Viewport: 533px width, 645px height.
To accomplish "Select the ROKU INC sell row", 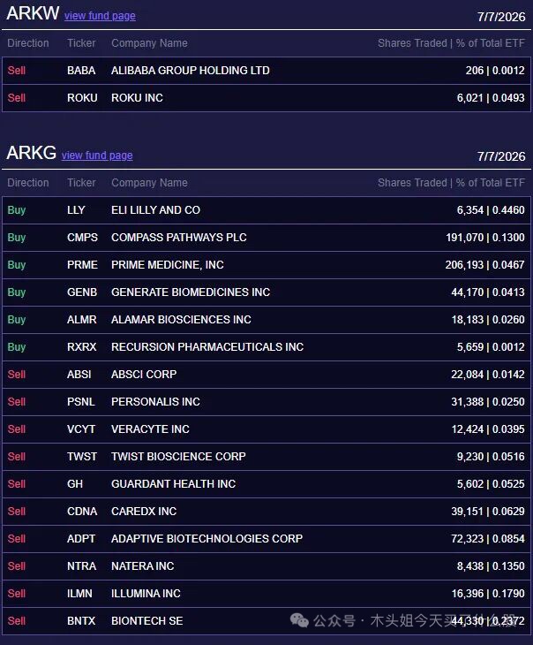I will [266, 98].
